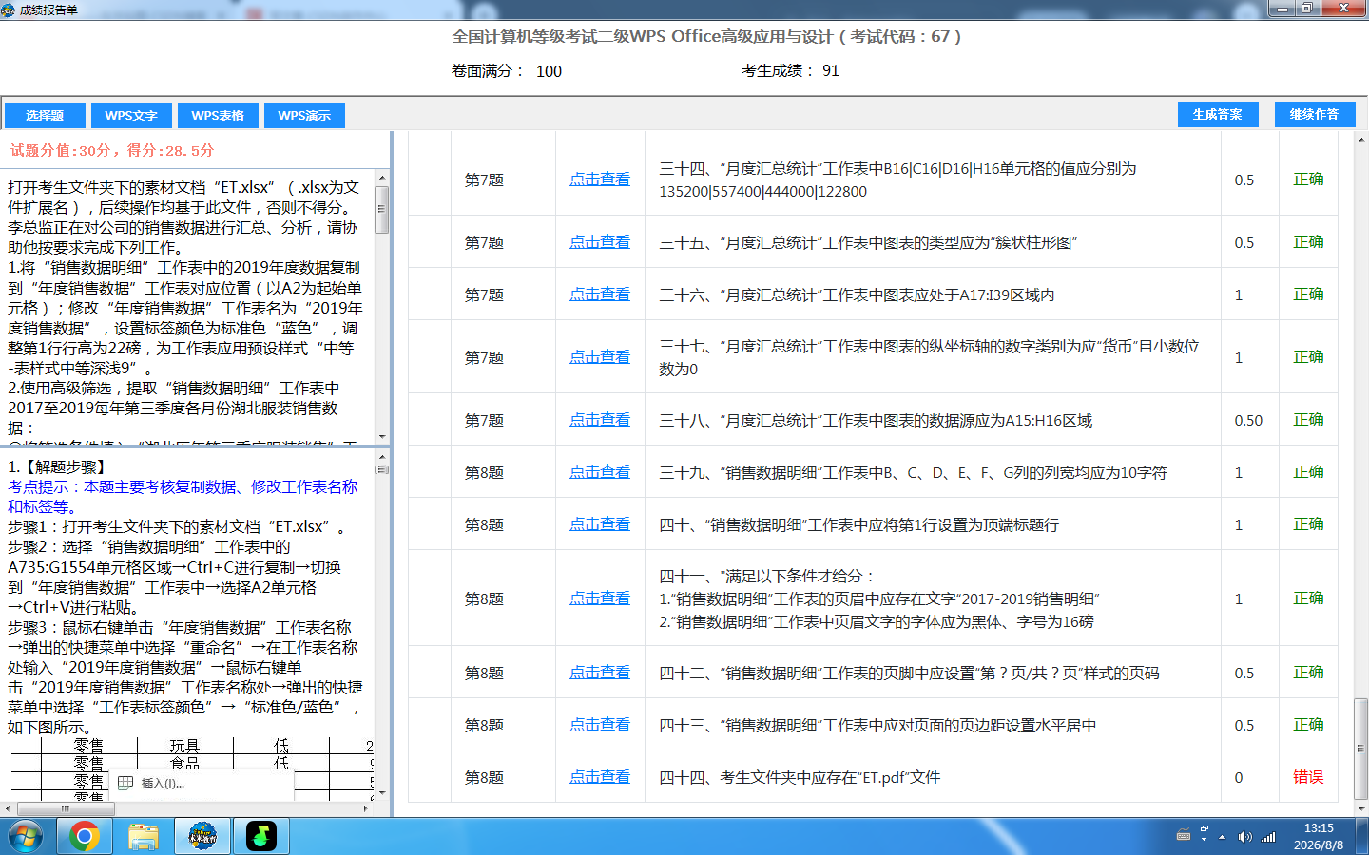Open the Windows Start menu
The width and height of the screenshot is (1369, 855).
click(x=25, y=837)
